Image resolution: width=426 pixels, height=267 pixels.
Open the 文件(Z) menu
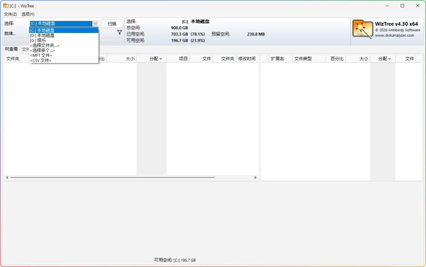[x=10, y=14]
